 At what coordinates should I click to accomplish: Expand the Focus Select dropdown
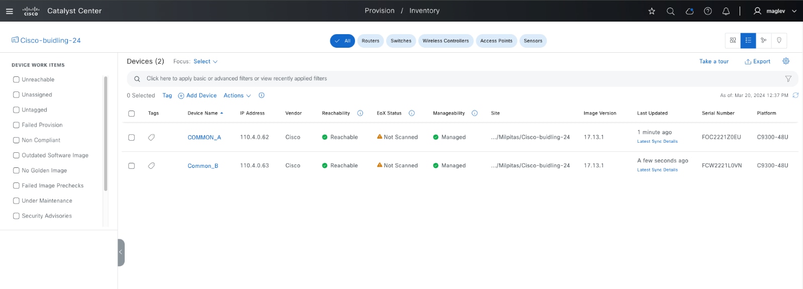click(x=205, y=61)
